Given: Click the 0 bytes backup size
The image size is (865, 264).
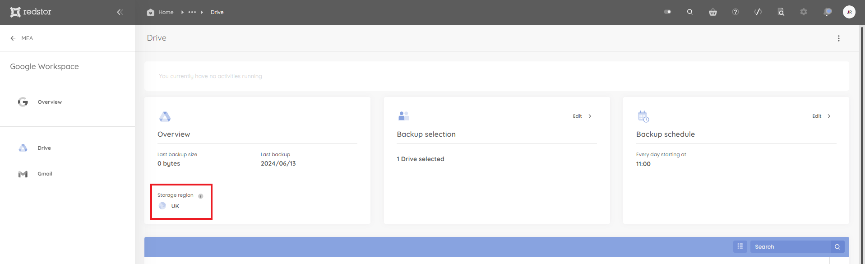Looking at the screenshot, I should coord(169,163).
